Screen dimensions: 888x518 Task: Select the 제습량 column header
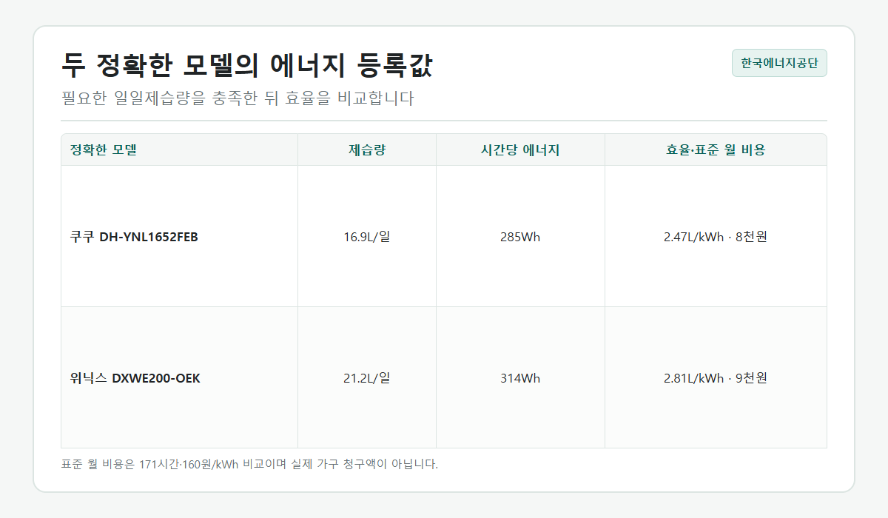click(367, 149)
